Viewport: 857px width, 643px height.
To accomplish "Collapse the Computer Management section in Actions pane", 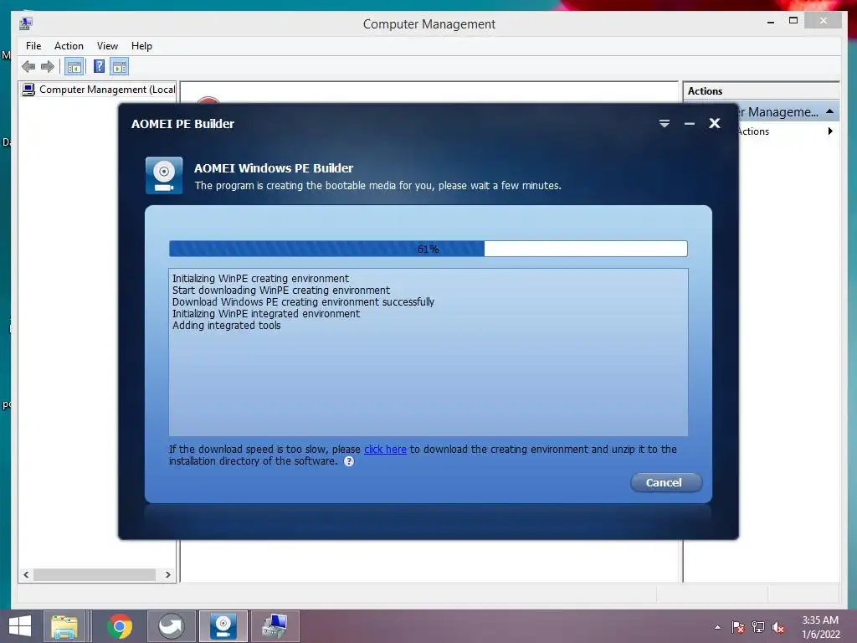I will pyautogui.click(x=829, y=111).
